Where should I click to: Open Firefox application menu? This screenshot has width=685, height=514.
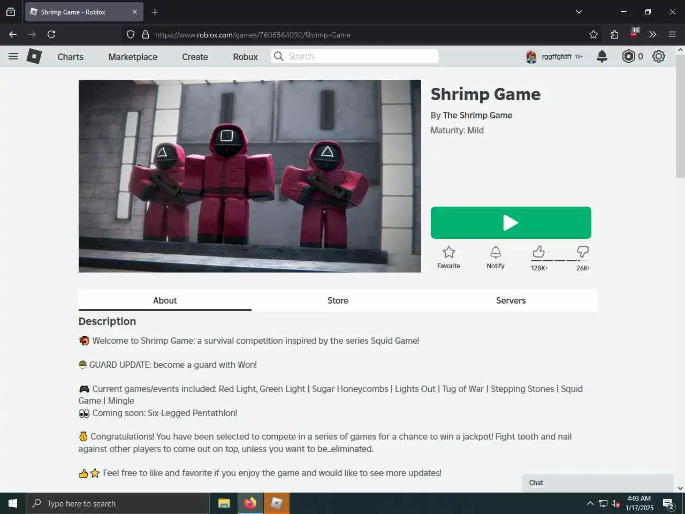[672, 34]
